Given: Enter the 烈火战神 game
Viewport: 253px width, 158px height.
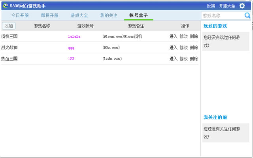Looking at the screenshot, I should (173, 47).
